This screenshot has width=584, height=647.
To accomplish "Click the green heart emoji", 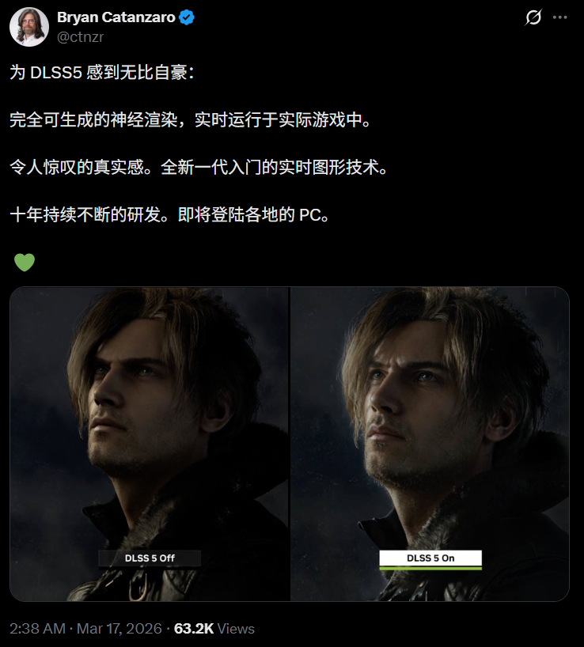I will 25,263.
